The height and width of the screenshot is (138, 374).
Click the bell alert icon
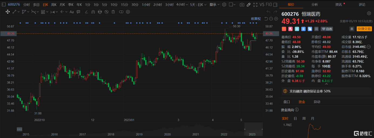[352, 29]
